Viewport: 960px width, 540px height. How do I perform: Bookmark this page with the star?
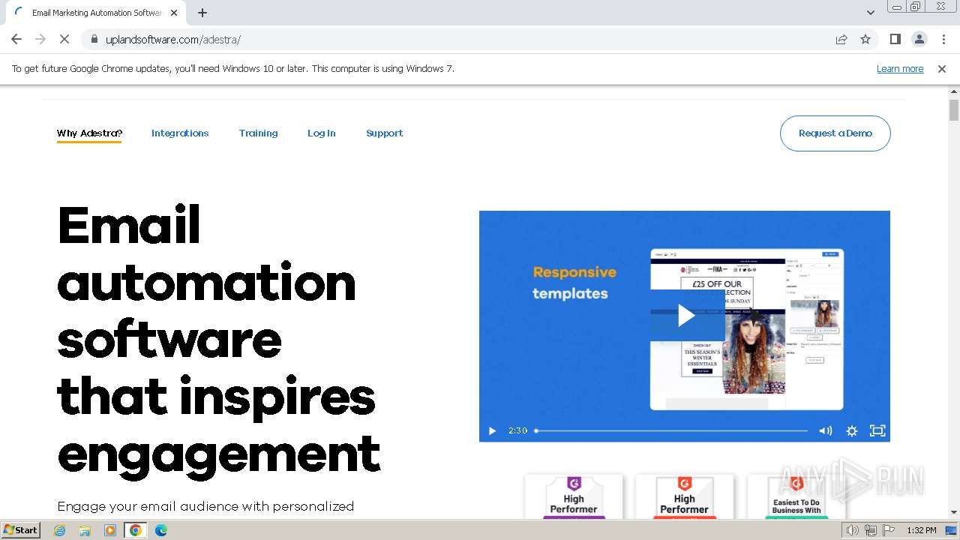(x=865, y=39)
